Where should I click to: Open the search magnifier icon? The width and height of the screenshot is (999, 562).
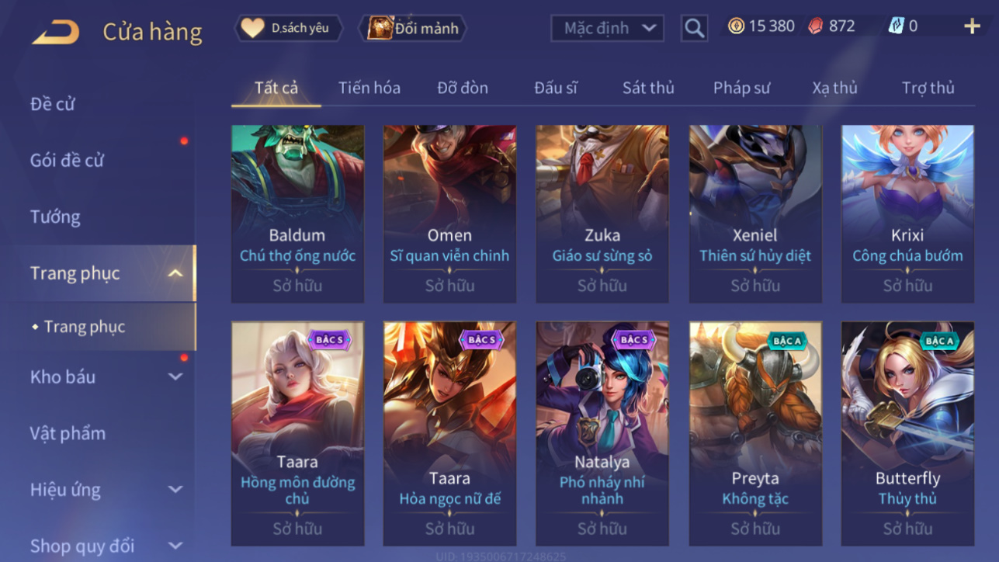click(694, 29)
